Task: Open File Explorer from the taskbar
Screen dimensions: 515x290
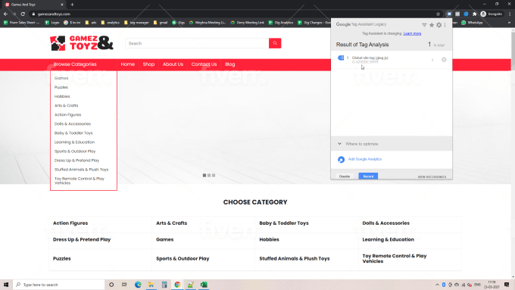Action: click(151, 285)
